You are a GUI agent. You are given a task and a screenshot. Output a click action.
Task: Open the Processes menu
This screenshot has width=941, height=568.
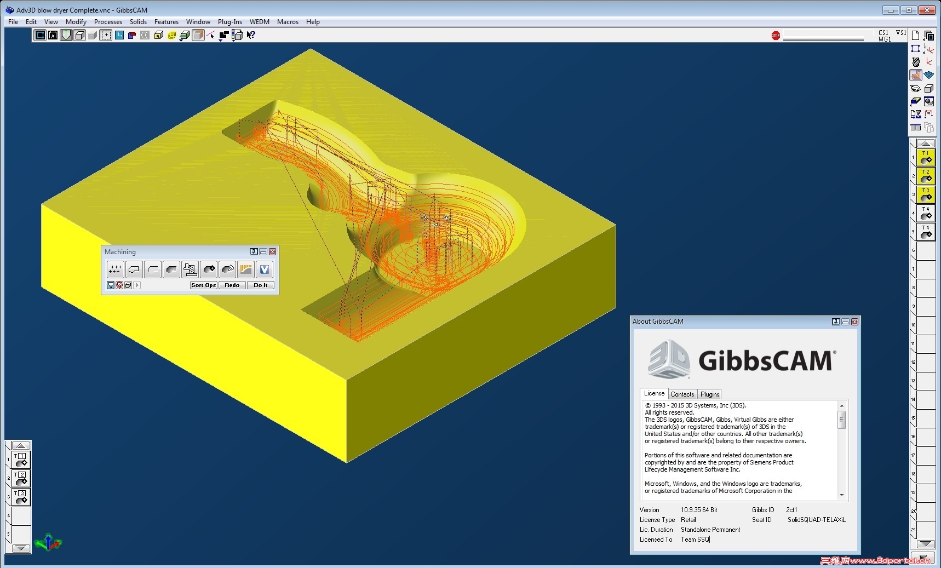click(x=108, y=22)
